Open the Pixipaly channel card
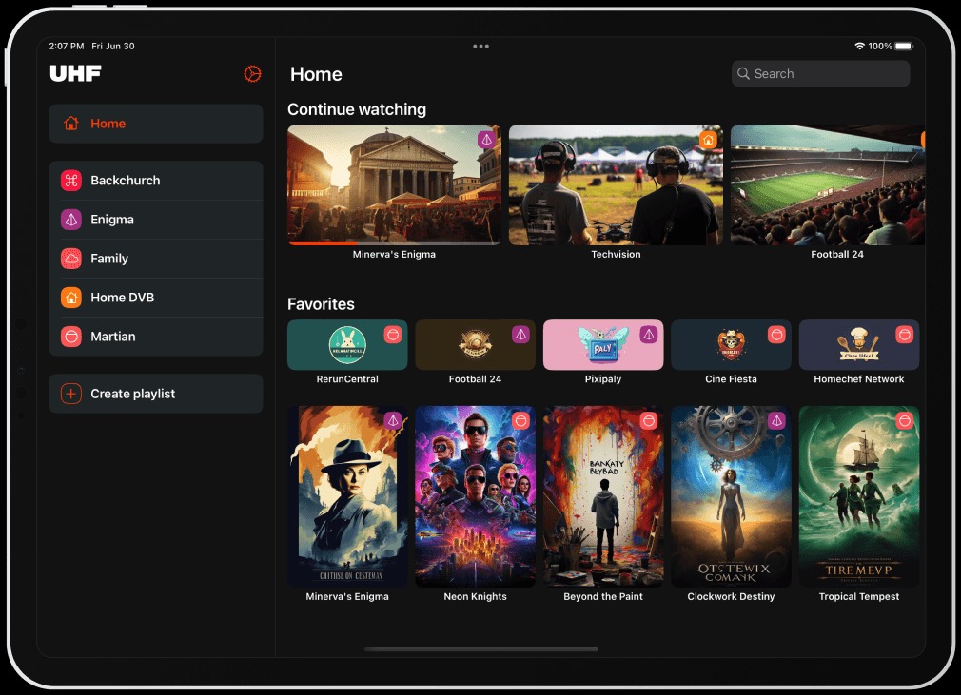 point(603,345)
